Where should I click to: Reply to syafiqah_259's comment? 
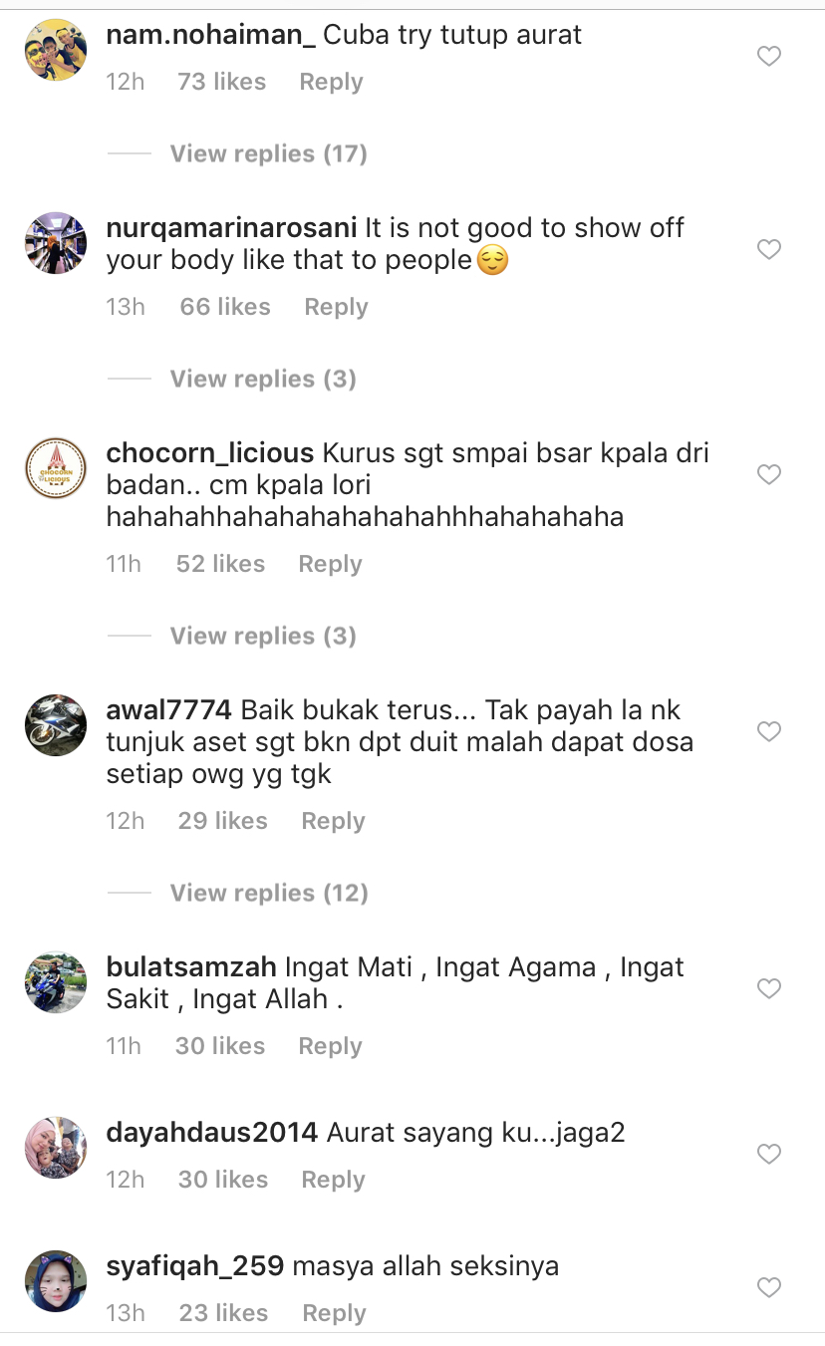coord(334,1313)
